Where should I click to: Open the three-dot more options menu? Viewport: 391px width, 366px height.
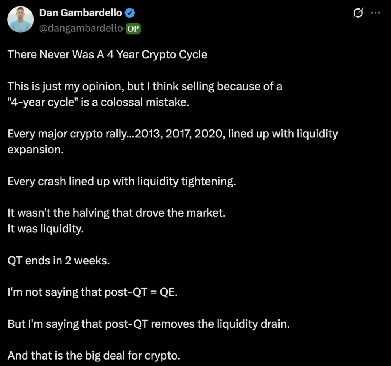pos(376,13)
